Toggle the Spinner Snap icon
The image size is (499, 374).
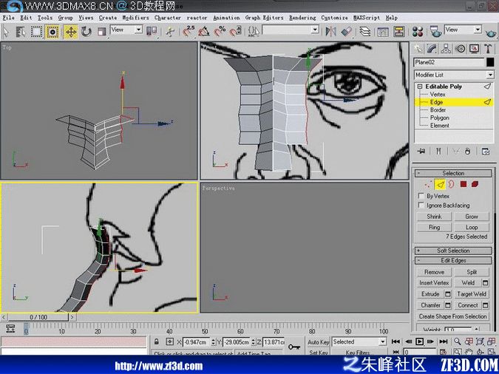(235, 31)
